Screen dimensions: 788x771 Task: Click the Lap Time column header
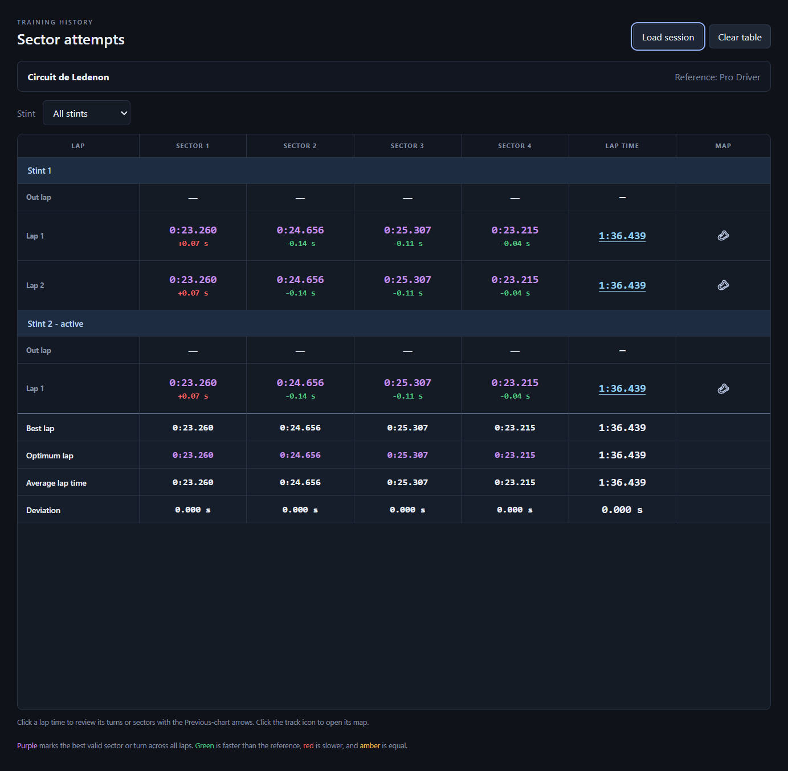click(622, 146)
